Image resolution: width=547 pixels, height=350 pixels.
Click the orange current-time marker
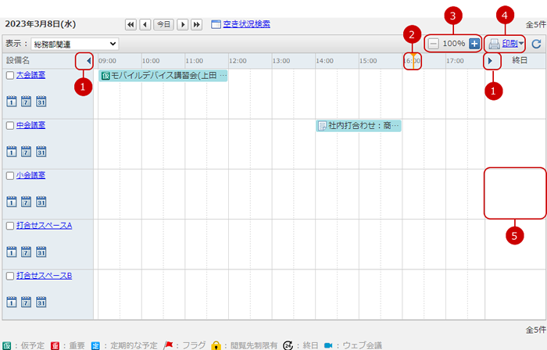point(413,61)
